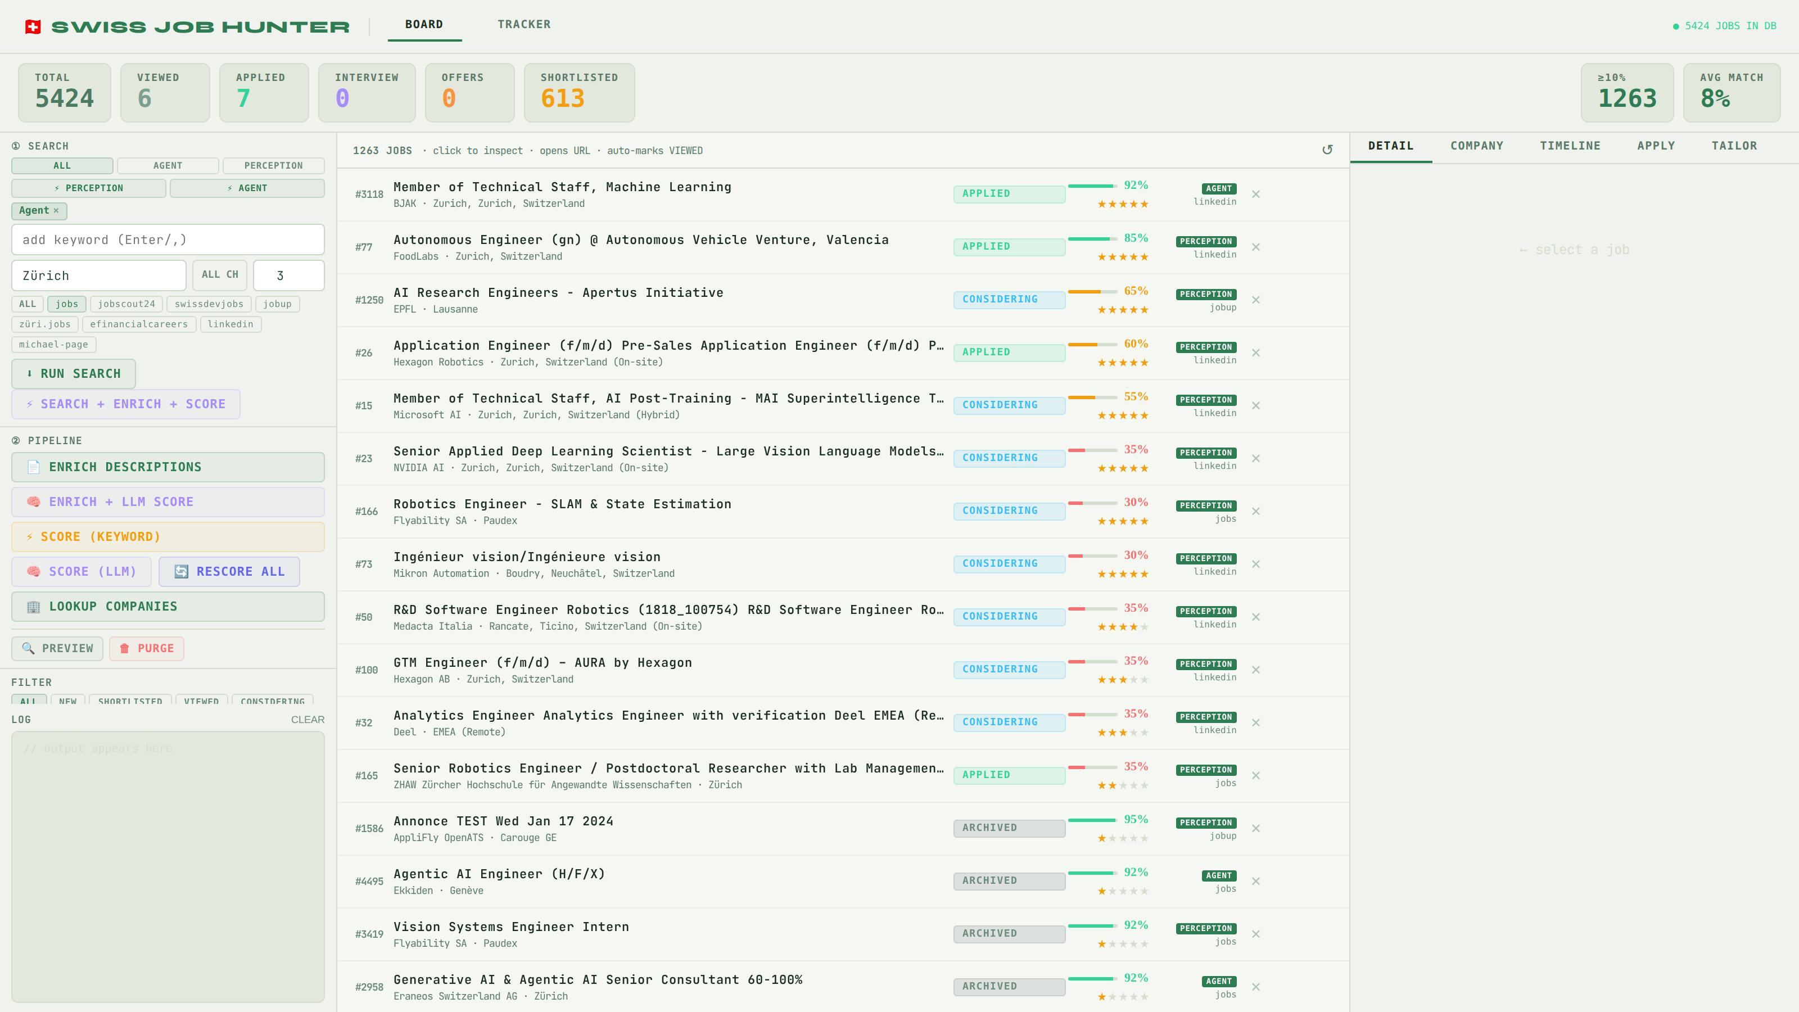Click SEARCH + ENRICH + SCORE button
1799x1012 pixels.
click(126, 404)
